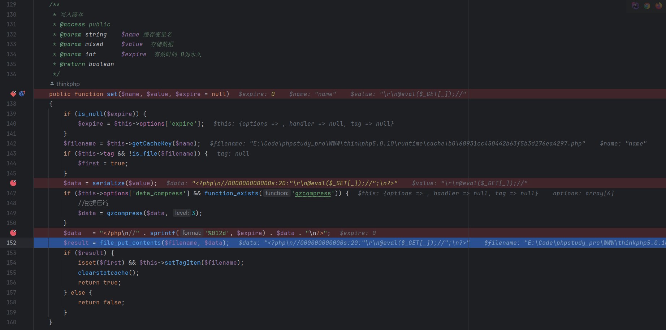Click the 'format:' parameter hint in sprintf
Image resolution: width=666 pixels, height=330 pixels.
click(191, 233)
